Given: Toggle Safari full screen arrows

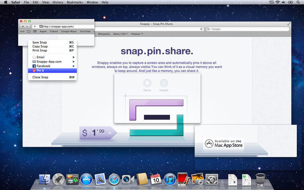Looking at the screenshot, I should (x=289, y=24).
